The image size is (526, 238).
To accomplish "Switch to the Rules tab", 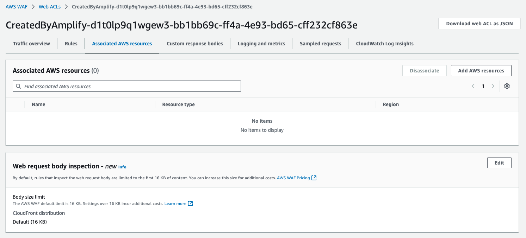I will pos(71,44).
